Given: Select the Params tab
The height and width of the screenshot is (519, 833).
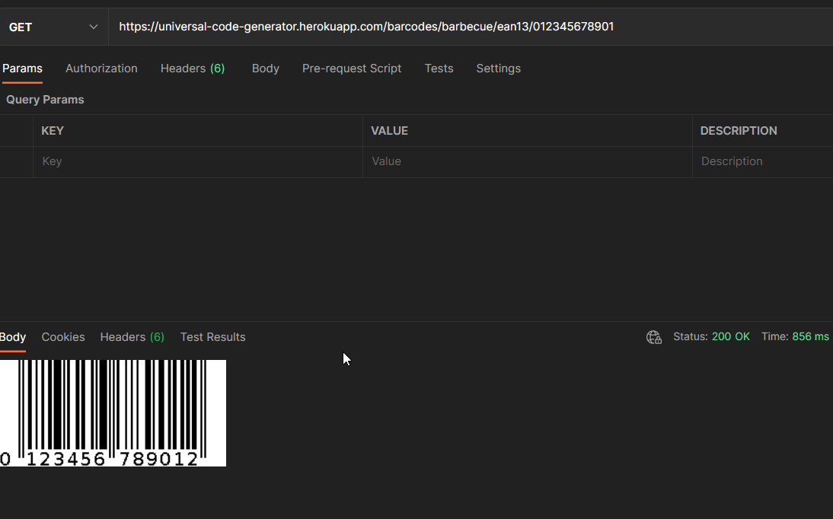Looking at the screenshot, I should point(22,68).
